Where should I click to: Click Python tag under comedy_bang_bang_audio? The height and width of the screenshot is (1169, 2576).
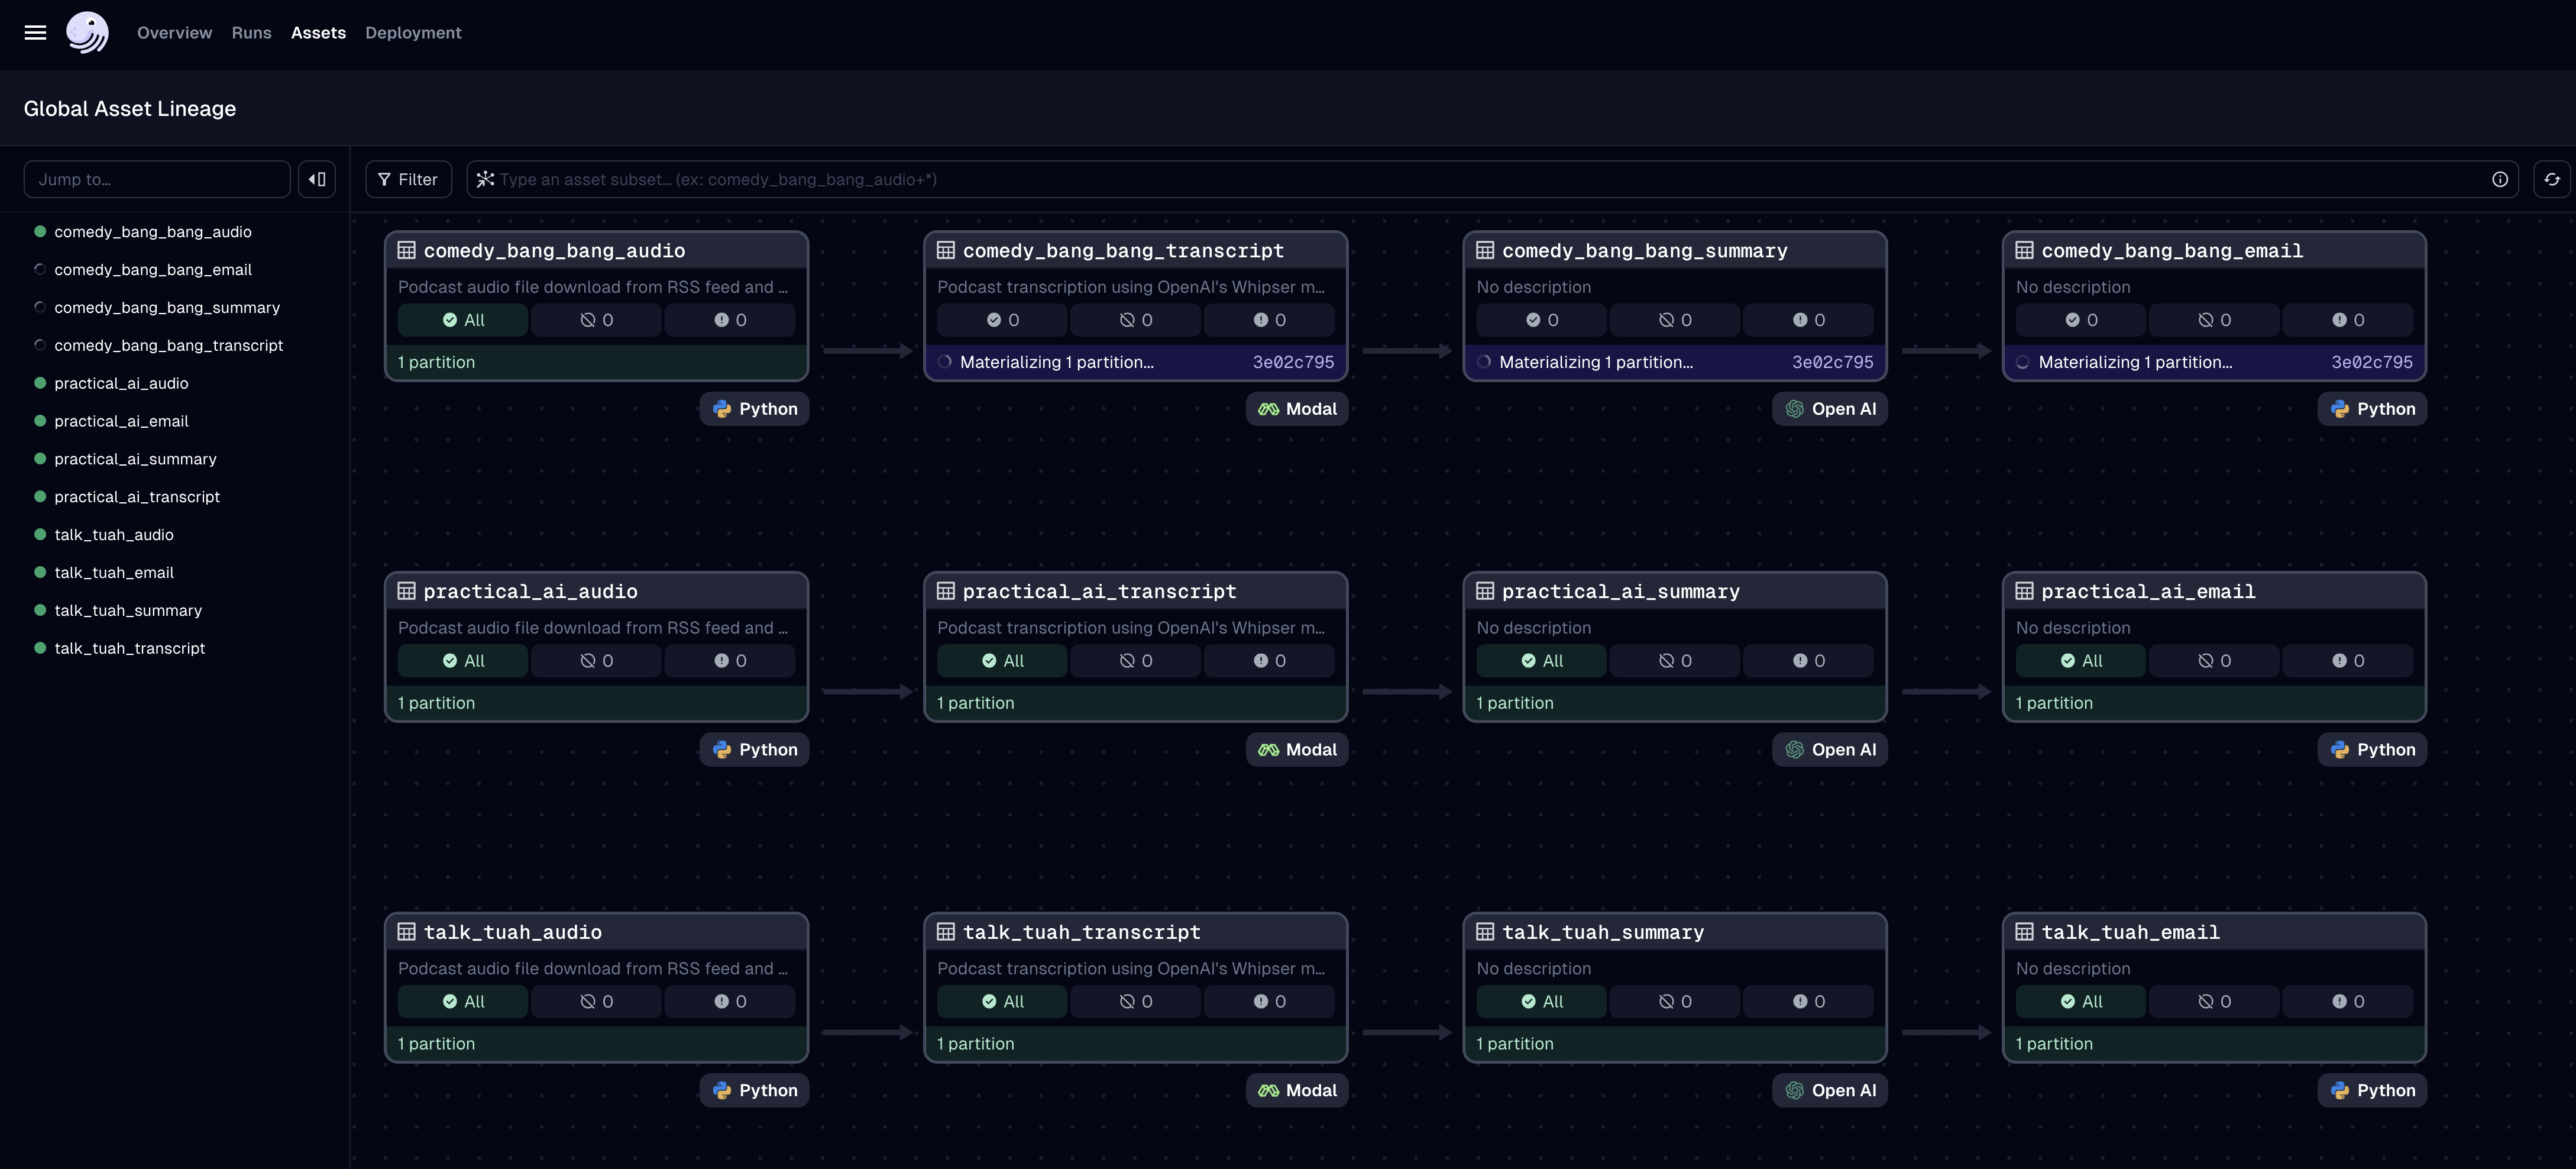point(754,409)
